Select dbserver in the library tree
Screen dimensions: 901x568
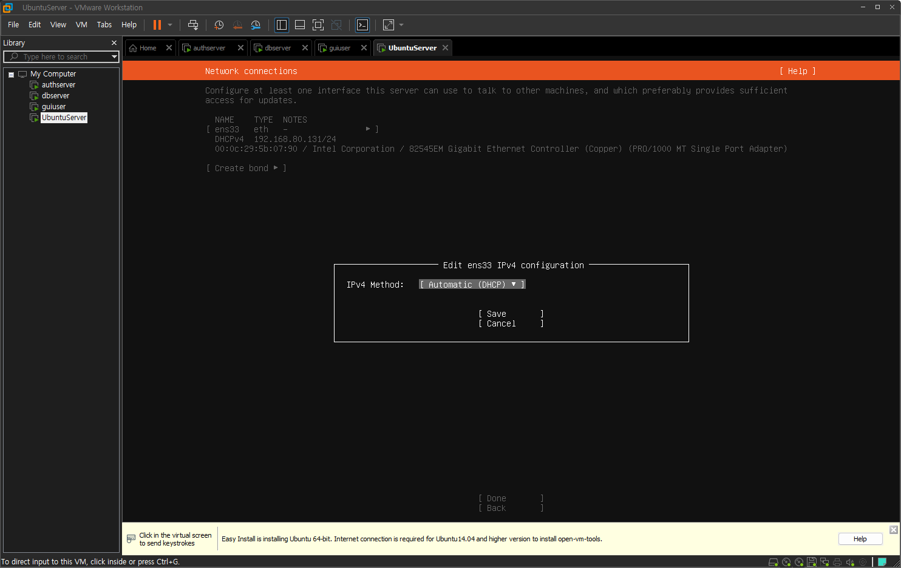(x=55, y=96)
